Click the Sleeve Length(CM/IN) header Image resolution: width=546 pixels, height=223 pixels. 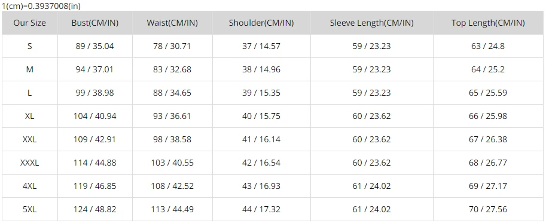pos(371,23)
